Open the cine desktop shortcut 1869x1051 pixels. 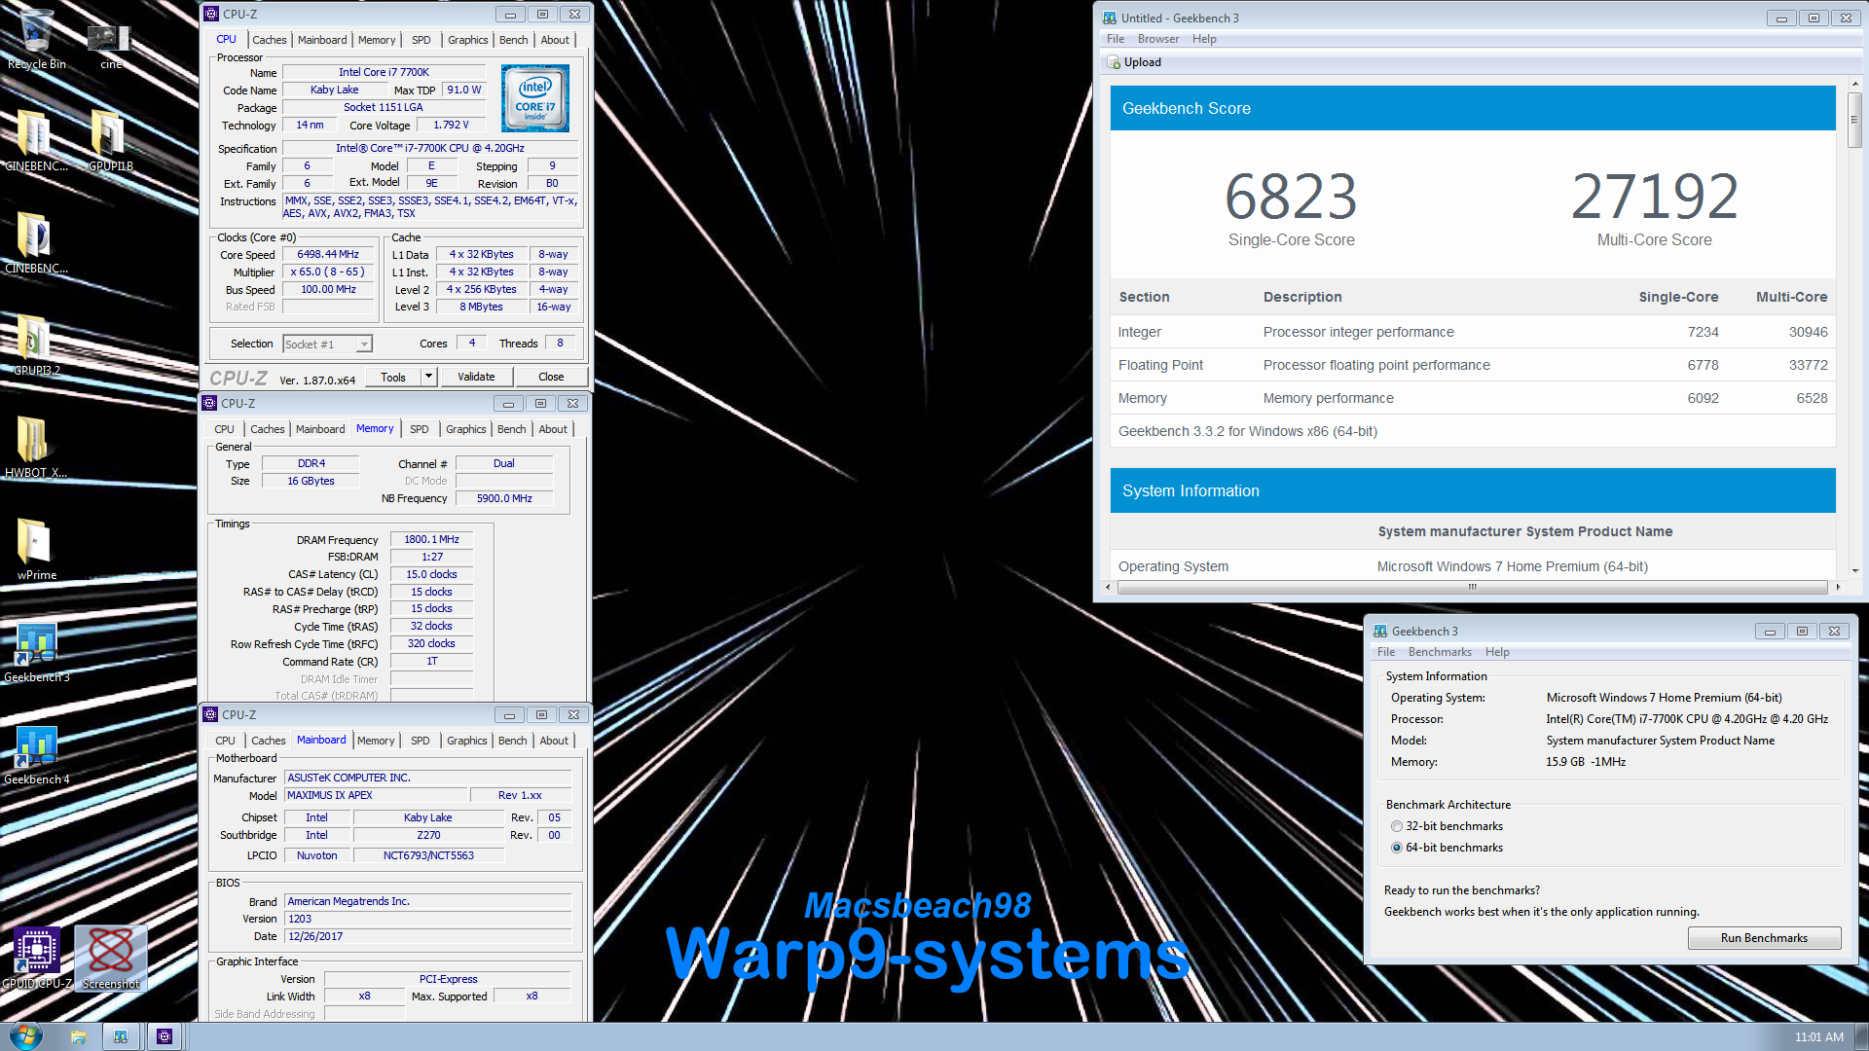109,44
